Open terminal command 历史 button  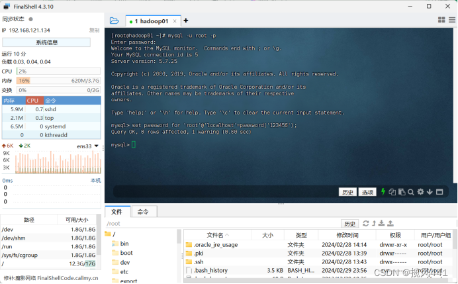[x=347, y=192]
